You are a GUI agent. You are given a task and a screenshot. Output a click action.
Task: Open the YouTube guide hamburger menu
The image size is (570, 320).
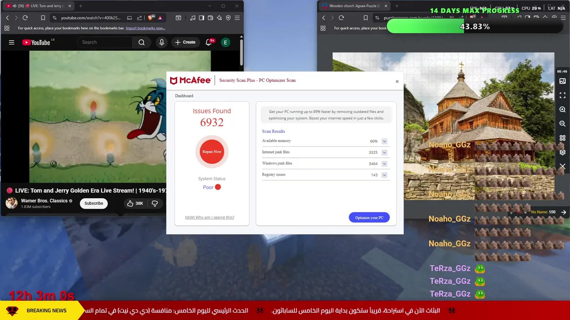click(12, 42)
